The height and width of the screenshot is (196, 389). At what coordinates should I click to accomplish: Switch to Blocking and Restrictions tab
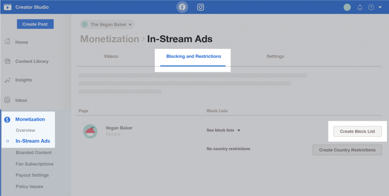click(193, 57)
